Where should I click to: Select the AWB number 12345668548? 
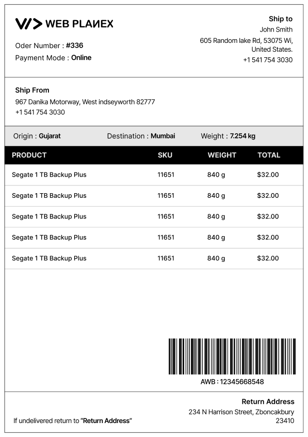click(242, 382)
